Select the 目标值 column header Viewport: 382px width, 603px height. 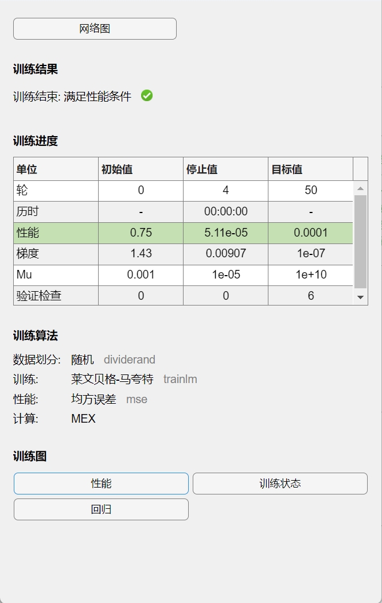(x=310, y=169)
